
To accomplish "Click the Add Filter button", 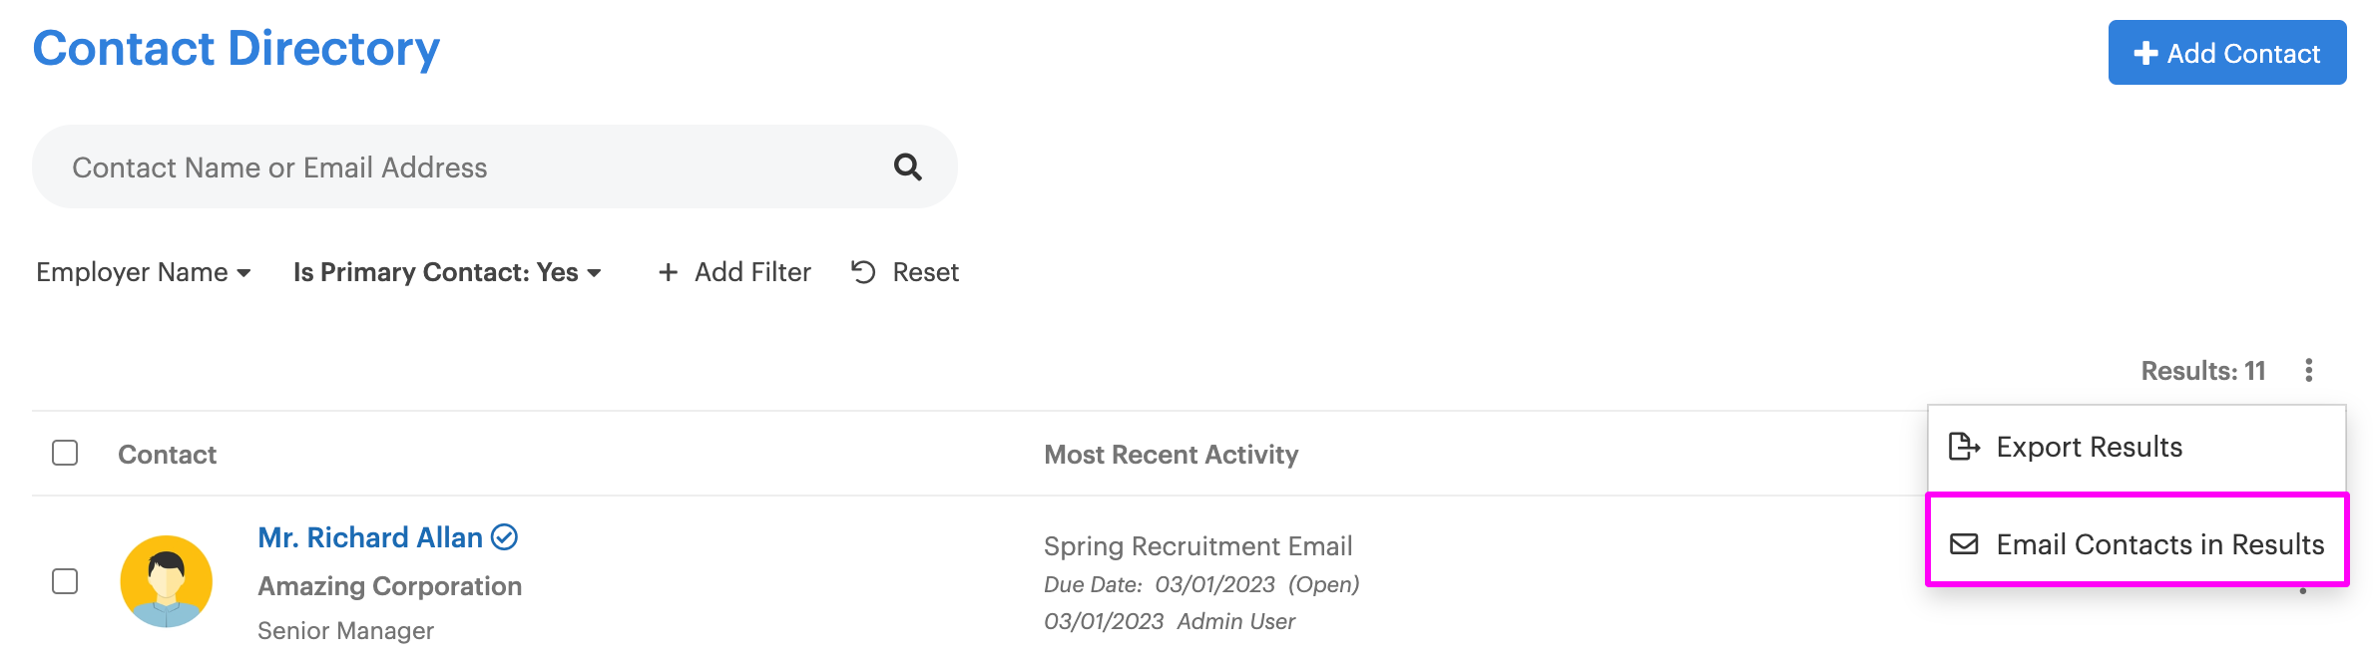I will [734, 272].
